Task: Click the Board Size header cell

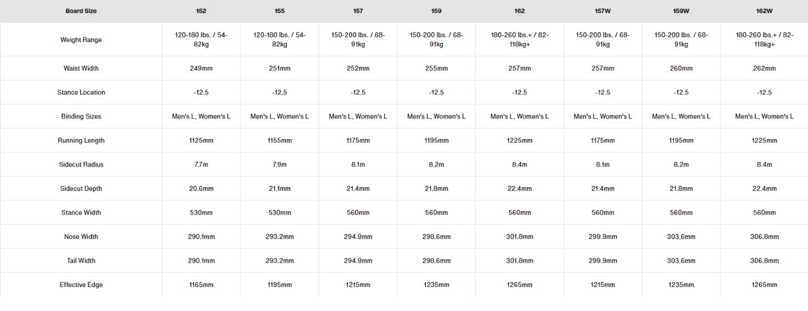Action: [x=81, y=11]
